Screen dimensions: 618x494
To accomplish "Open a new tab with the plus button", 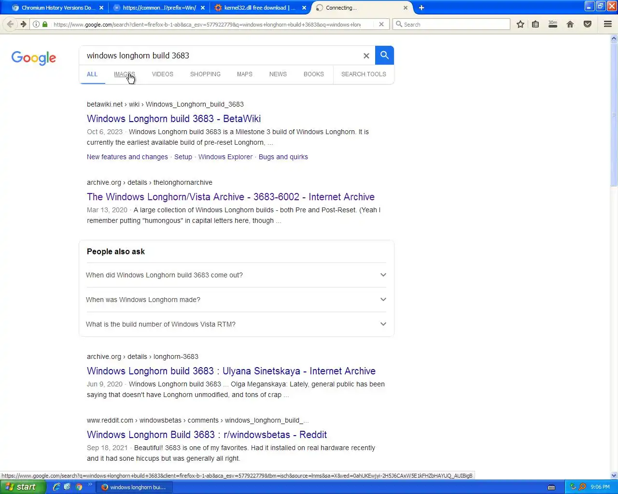I will tap(421, 8).
